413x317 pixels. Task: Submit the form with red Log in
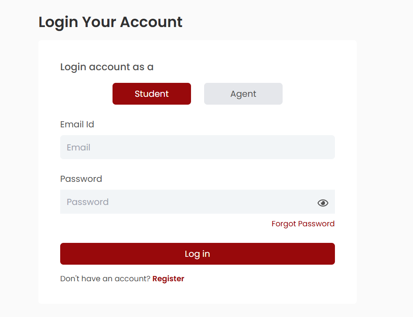point(198,254)
